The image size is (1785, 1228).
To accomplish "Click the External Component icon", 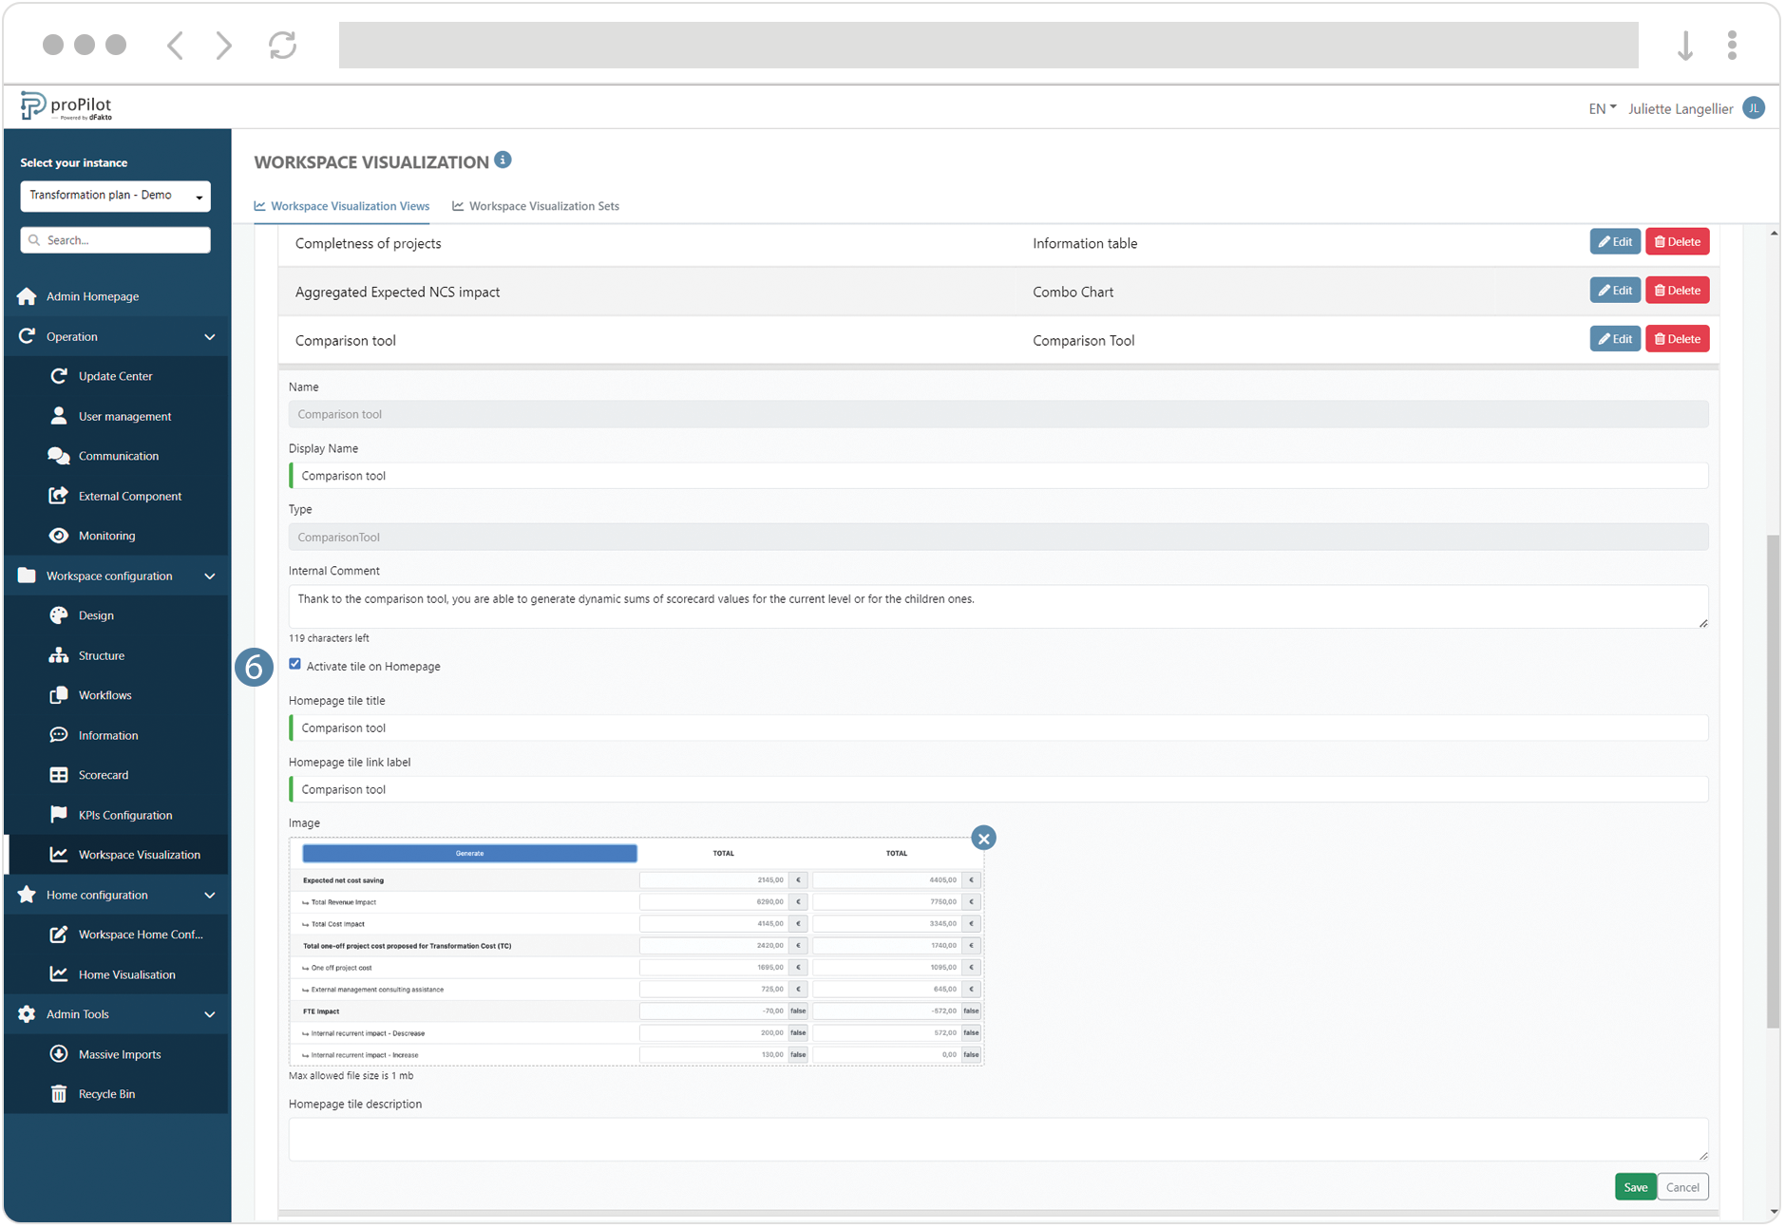I will 59,495.
